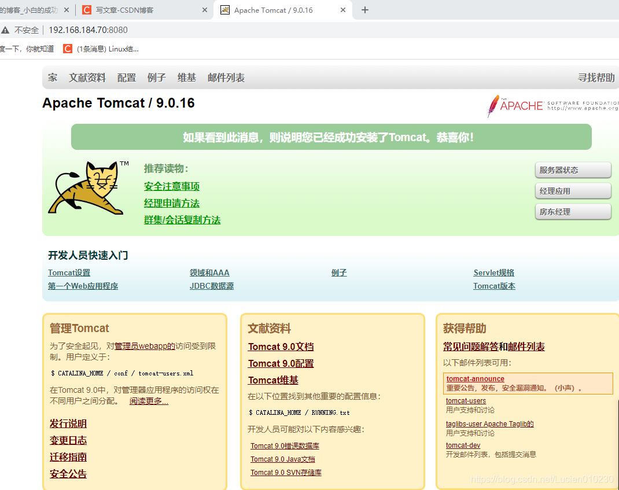The height and width of the screenshot is (490, 619).
Task: Click the 经理应用 button
Action: (x=573, y=191)
